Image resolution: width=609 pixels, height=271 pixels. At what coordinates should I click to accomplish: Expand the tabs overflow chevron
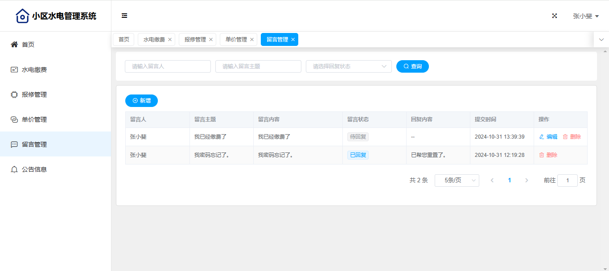(x=601, y=40)
